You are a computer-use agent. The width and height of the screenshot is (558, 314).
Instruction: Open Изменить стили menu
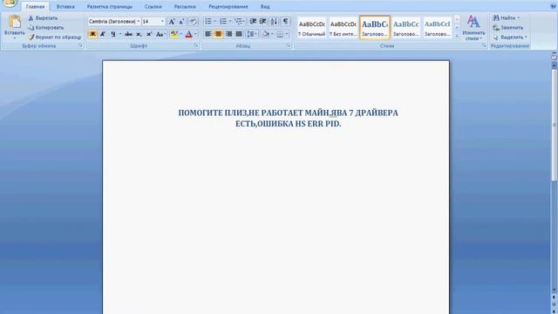tap(473, 28)
